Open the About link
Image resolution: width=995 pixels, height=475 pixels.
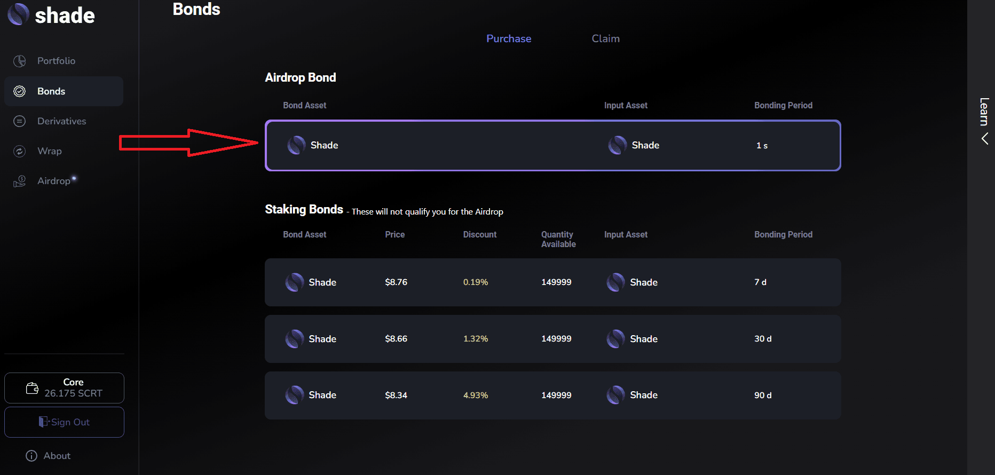point(48,456)
